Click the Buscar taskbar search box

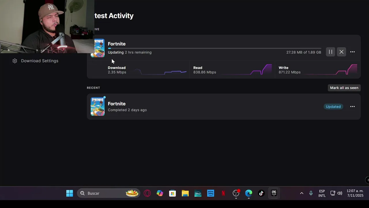(108, 193)
